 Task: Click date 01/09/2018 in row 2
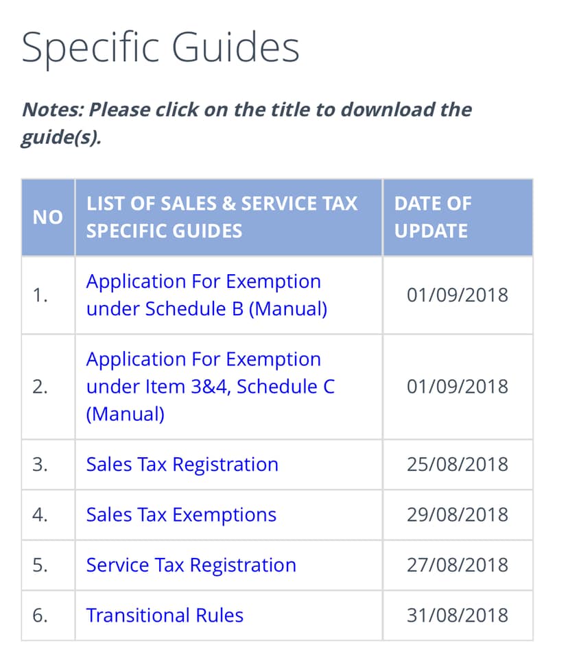458,387
